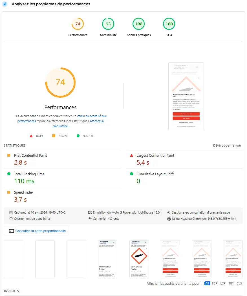
Task: Click the calendar icon next to capture date
Action: 11,212
